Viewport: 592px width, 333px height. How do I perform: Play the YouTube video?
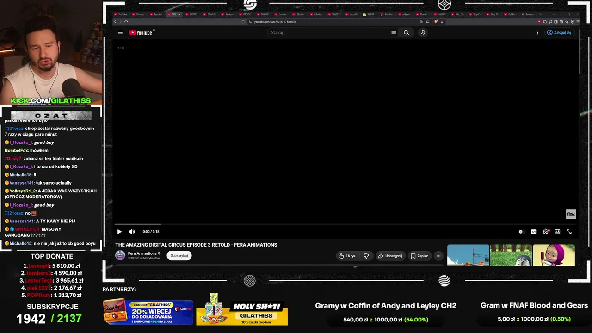tap(119, 232)
